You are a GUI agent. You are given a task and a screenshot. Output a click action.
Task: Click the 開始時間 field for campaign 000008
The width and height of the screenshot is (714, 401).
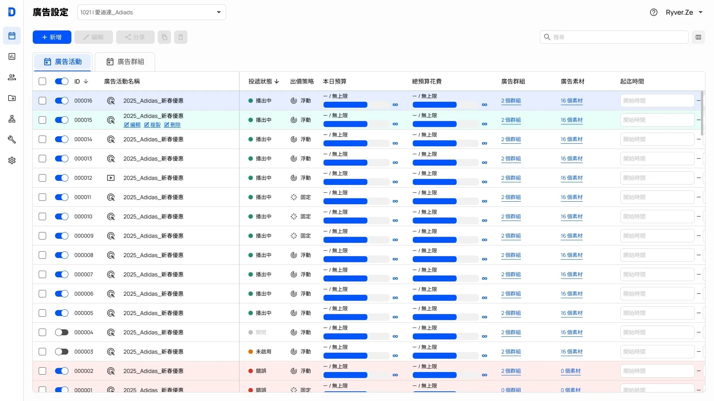point(657,255)
